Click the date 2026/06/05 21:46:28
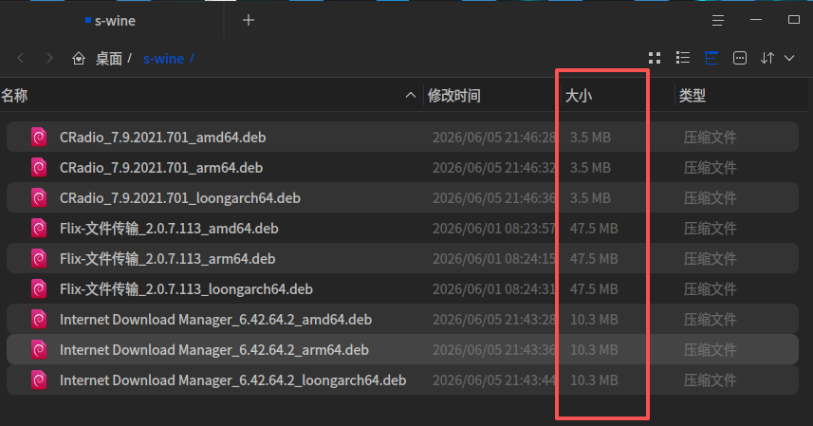This screenshot has height=426, width=813. [494, 138]
